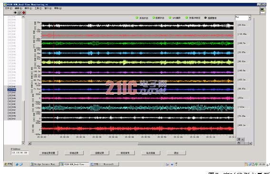Click the channel list scroll-down arrow
This screenshot has height=174, width=273.
coord(23,143)
